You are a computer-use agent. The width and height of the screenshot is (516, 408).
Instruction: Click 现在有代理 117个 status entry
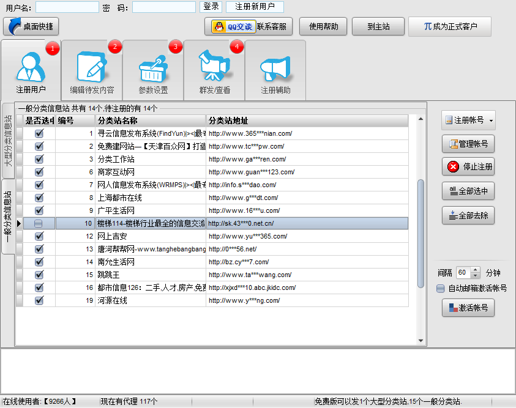(x=129, y=401)
